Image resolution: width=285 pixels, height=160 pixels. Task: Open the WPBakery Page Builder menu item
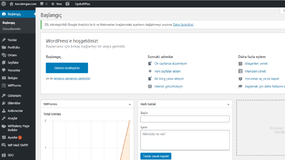click(x=19, y=128)
